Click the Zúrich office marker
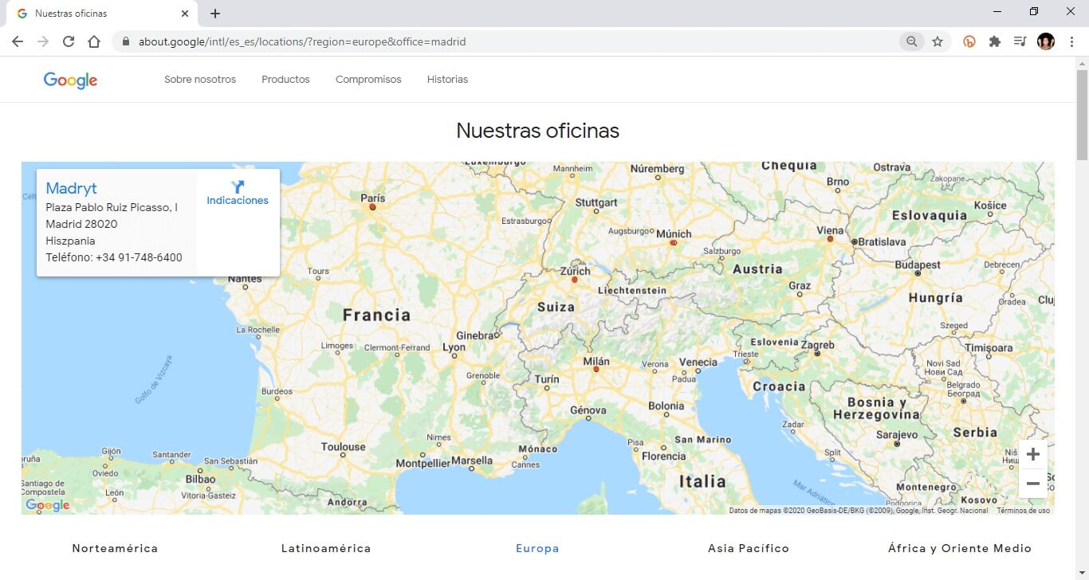 574,280
